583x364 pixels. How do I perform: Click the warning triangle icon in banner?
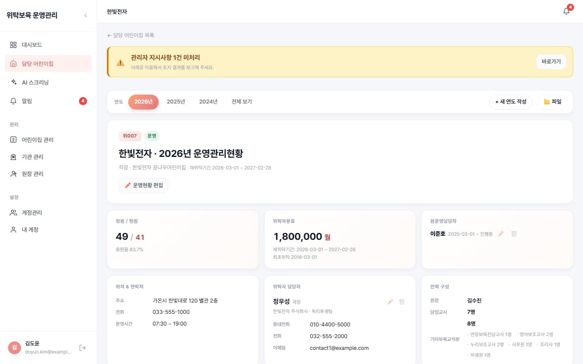click(120, 62)
